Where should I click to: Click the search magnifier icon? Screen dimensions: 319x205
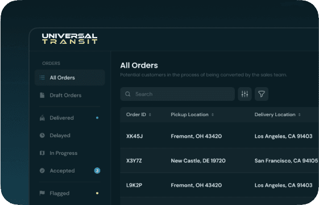point(128,94)
